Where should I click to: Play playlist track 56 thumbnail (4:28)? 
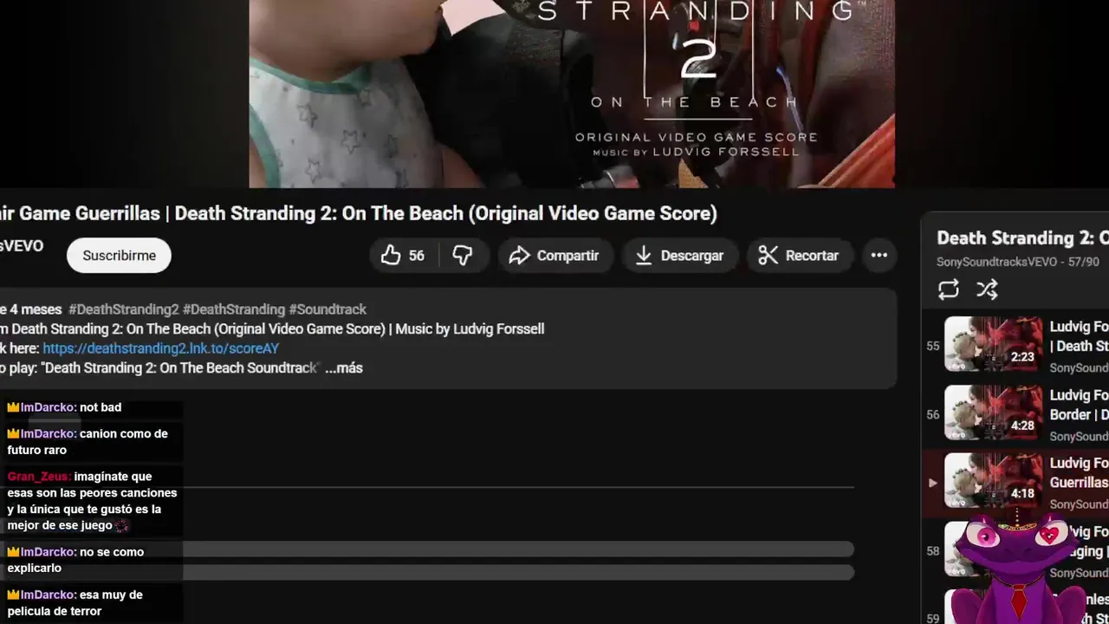[x=994, y=413]
